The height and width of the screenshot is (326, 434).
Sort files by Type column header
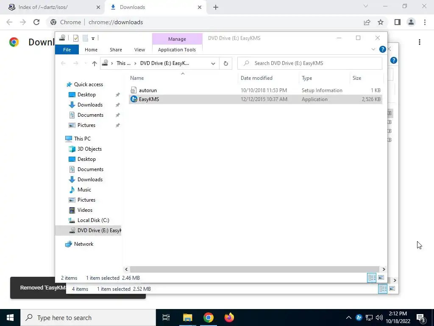pyautogui.click(x=307, y=78)
